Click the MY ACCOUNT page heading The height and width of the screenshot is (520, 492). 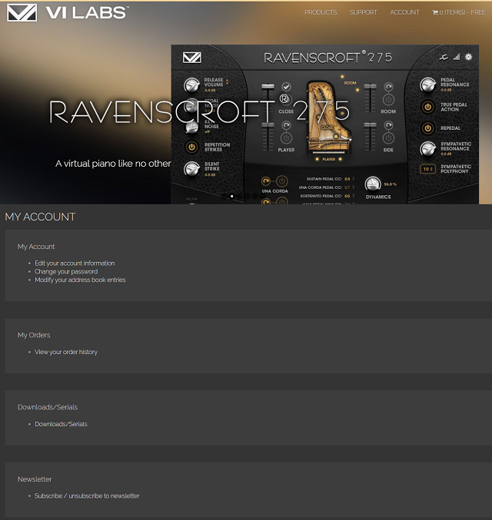point(40,217)
